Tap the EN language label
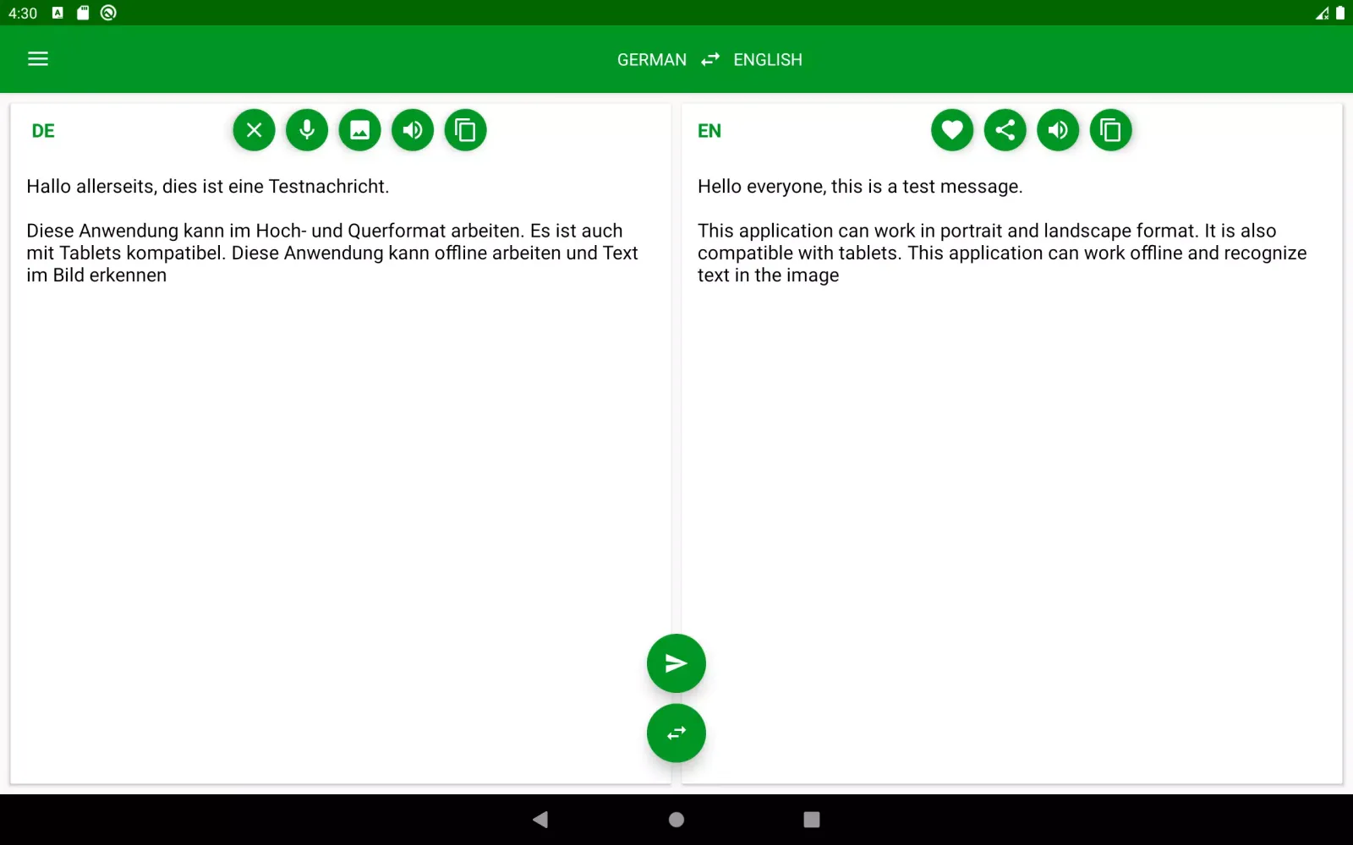 coord(709,131)
